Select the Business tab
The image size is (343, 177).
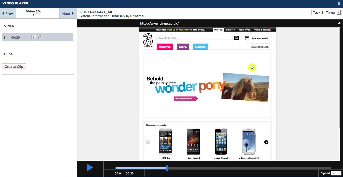tap(231, 30)
